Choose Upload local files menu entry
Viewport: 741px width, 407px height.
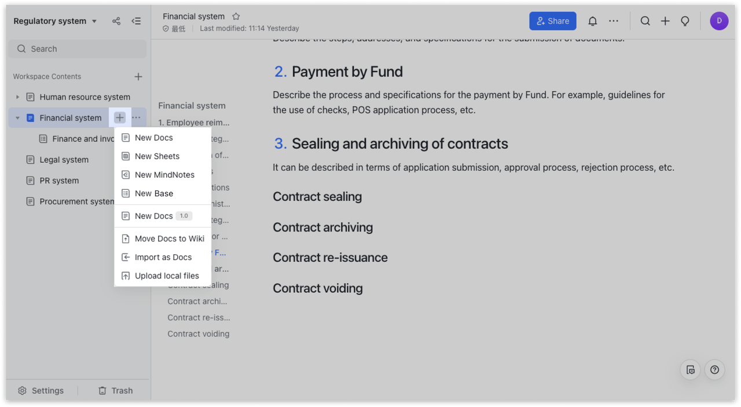point(167,276)
